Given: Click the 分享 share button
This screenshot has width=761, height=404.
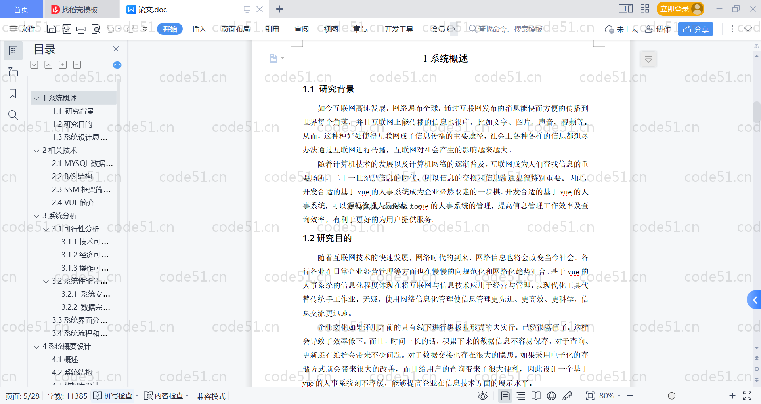Looking at the screenshot, I should click(695, 29).
